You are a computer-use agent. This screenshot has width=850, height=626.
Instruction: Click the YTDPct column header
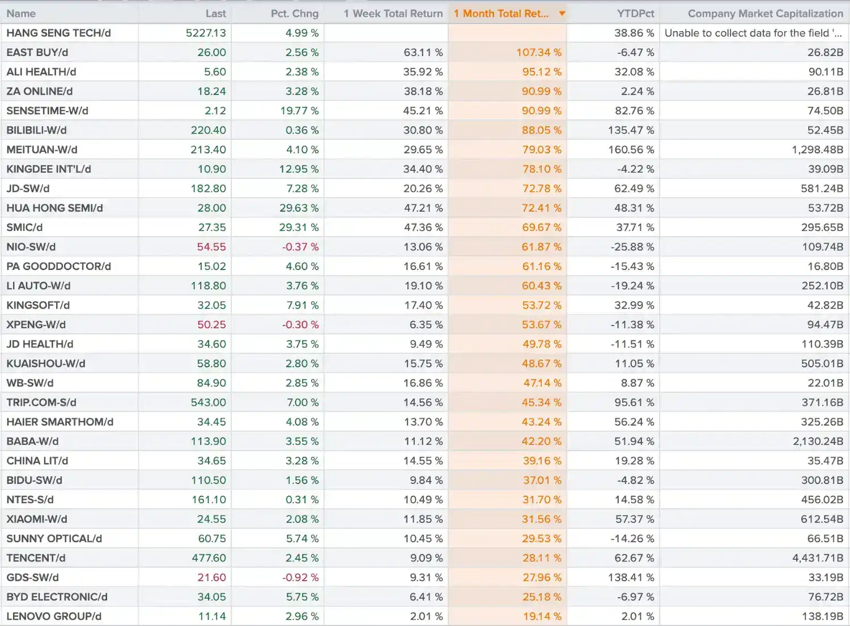tap(635, 14)
